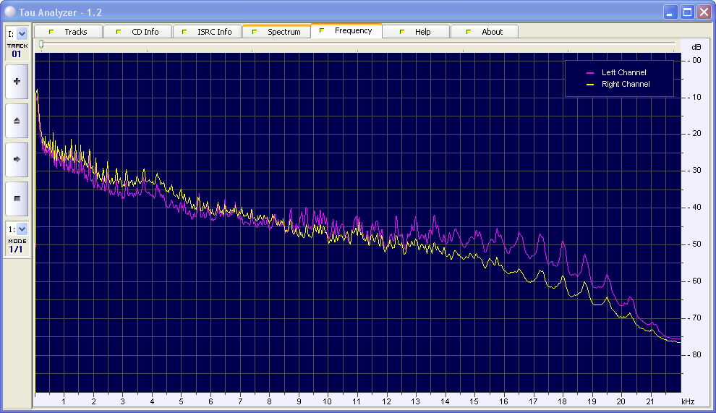Click the Tau Analyzer title bar icon
Viewport: 716px width, 413px height.
[x=9, y=12]
